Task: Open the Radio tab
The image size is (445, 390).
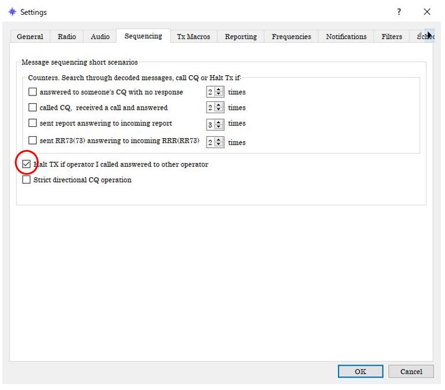Action: [x=67, y=37]
